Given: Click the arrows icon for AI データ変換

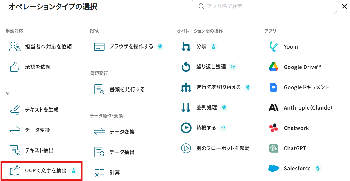Looking at the screenshot, I should pyautogui.click(x=15, y=130).
